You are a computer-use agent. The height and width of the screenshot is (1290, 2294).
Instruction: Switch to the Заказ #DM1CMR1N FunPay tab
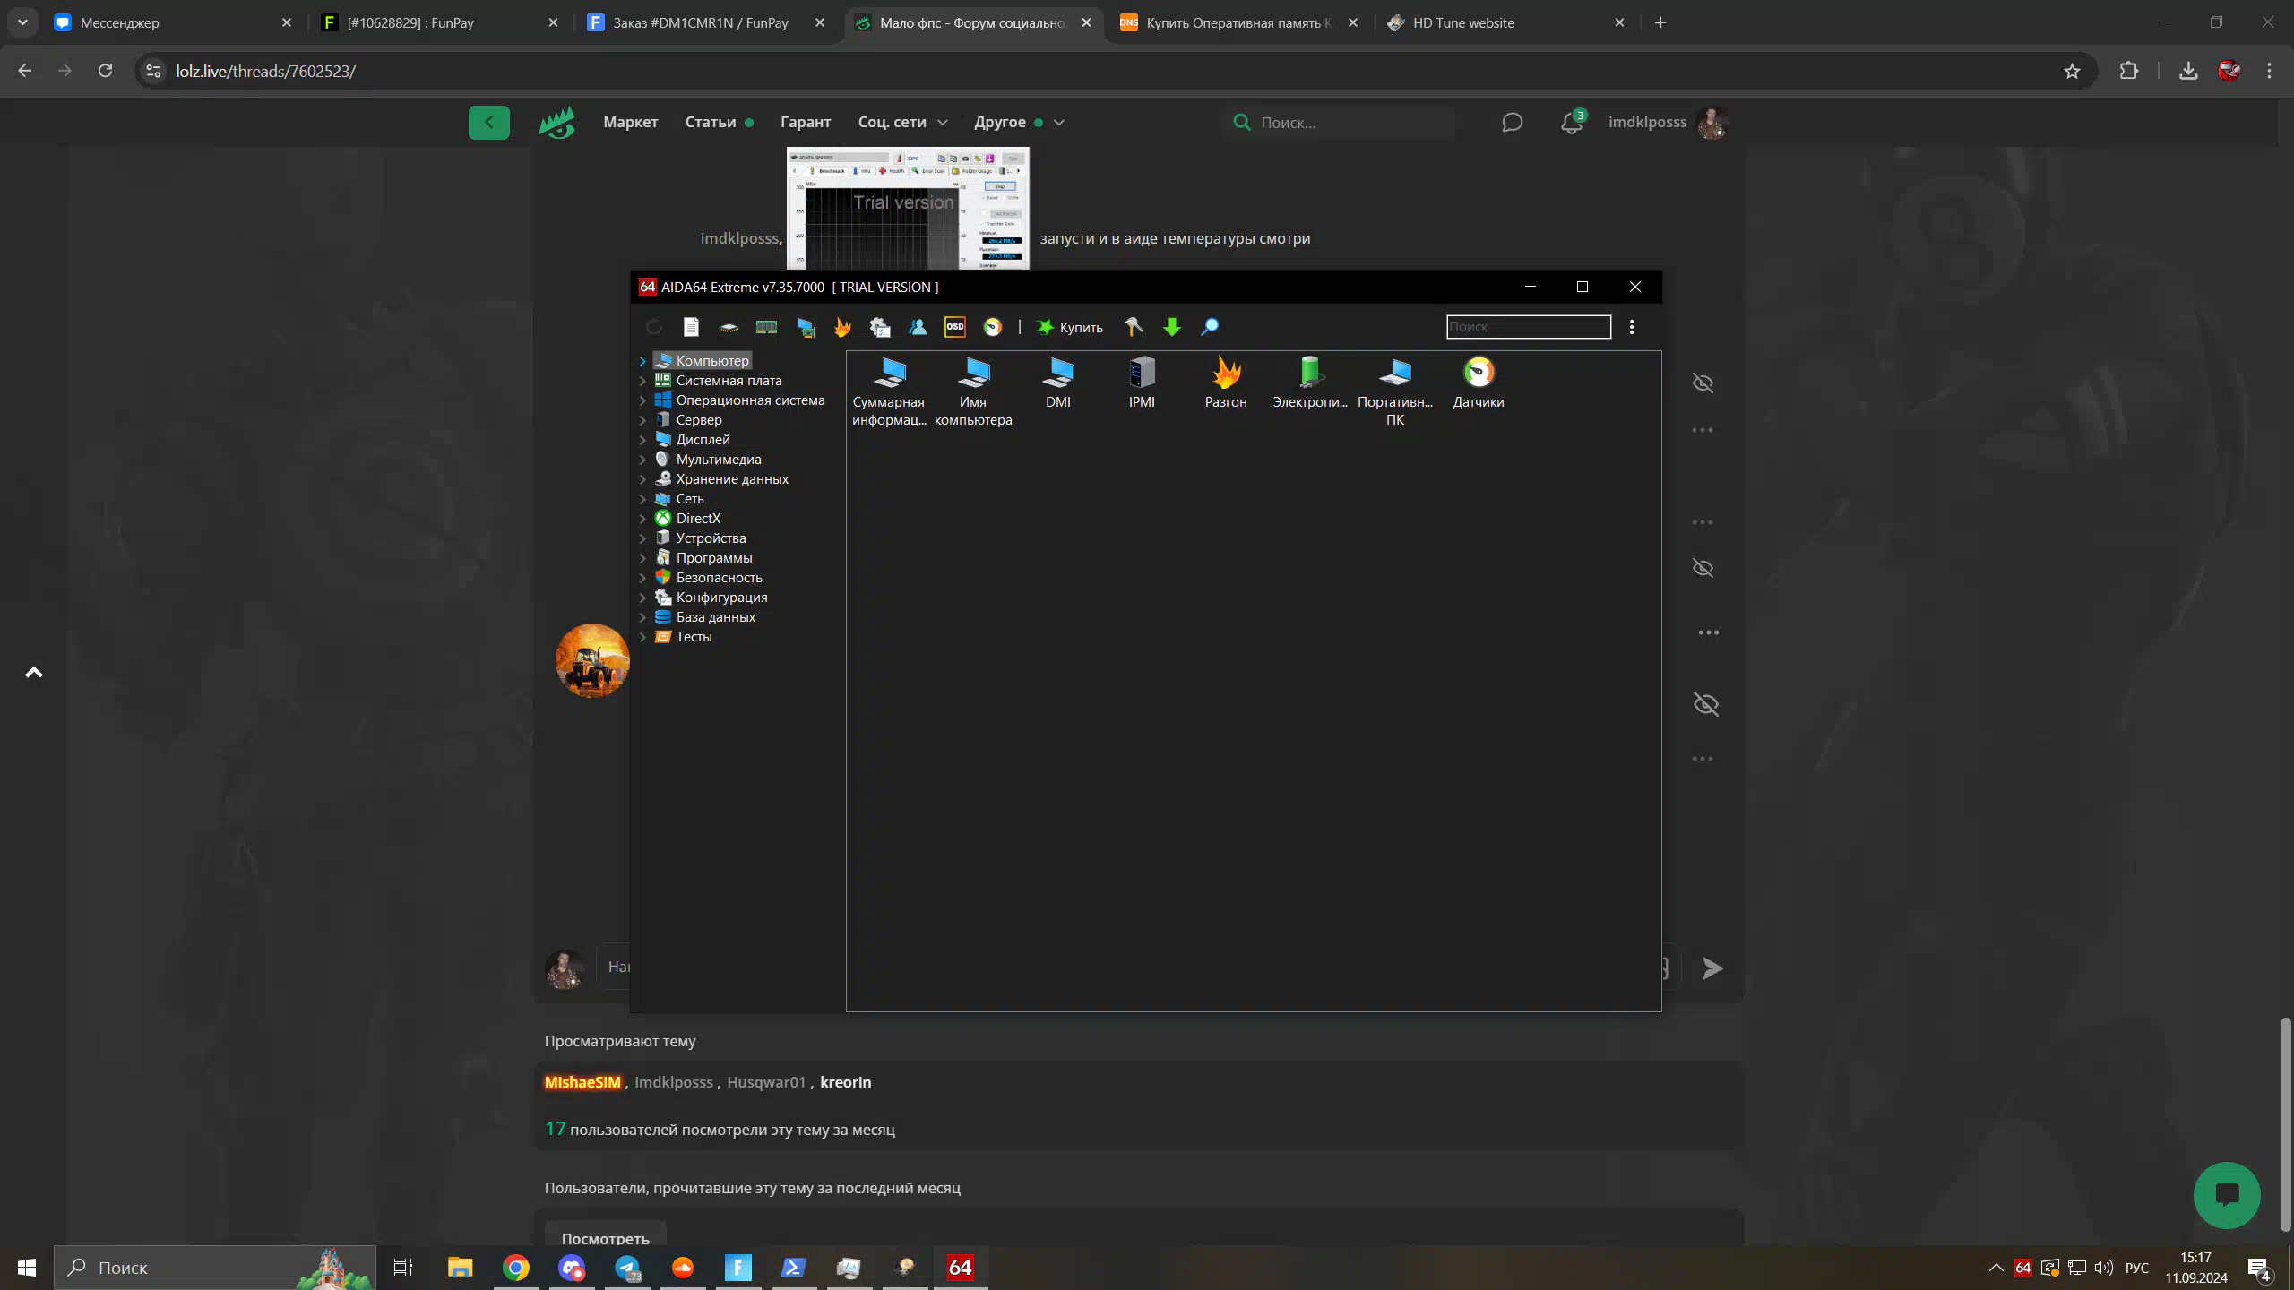[706, 23]
